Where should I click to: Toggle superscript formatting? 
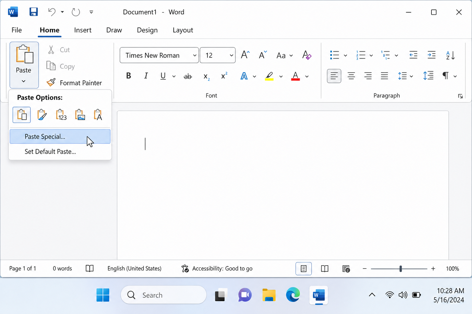[224, 76]
